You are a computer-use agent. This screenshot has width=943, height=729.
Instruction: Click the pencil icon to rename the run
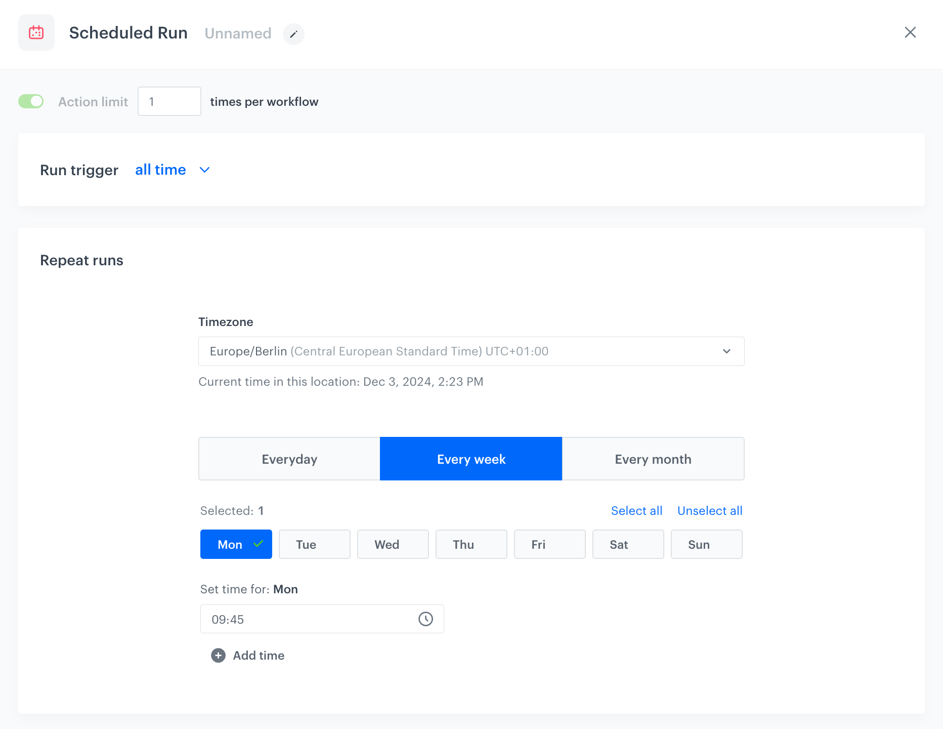pos(293,34)
